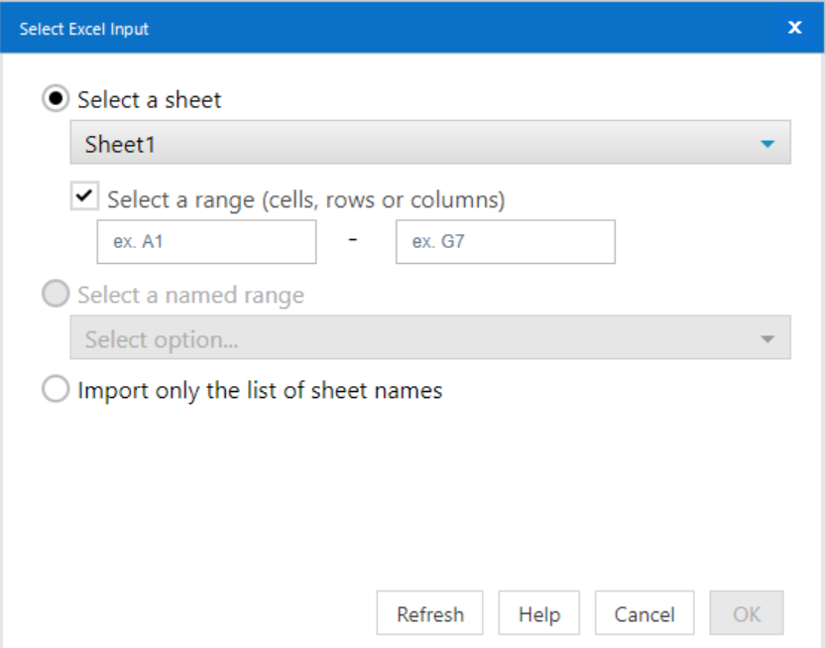Click the 'Select a sheet' label text
Screen dimensions: 826x648
149,100
